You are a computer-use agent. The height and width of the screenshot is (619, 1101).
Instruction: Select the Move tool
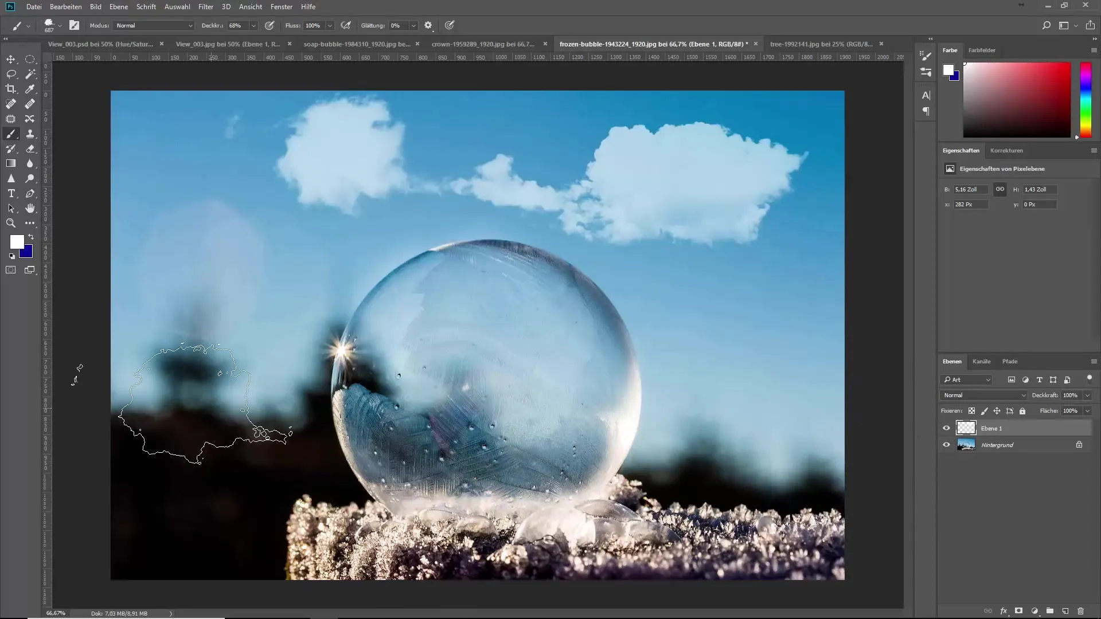coord(11,59)
